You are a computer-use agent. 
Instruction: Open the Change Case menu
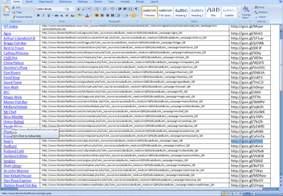click(x=73, y=15)
